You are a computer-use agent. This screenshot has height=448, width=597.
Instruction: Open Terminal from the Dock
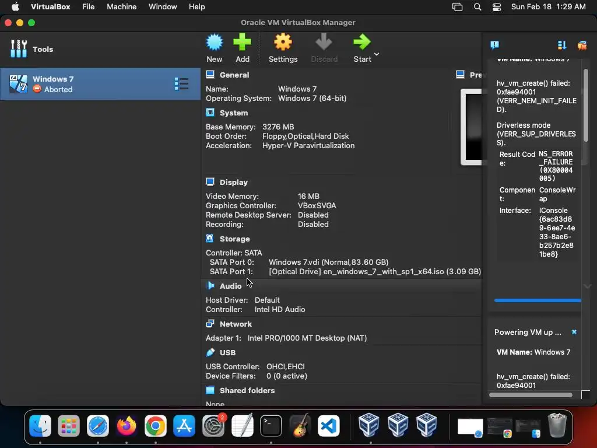[x=271, y=425]
